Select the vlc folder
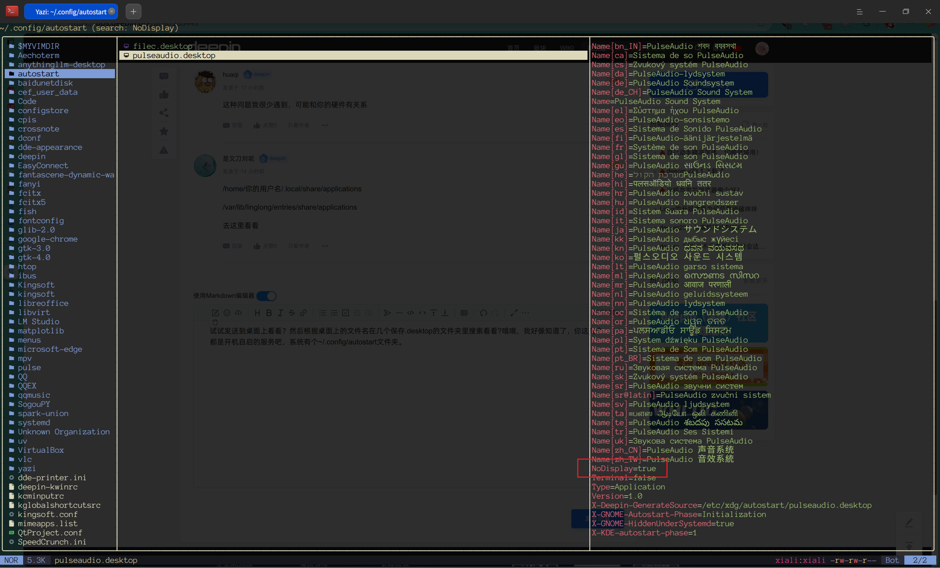Viewport: 940px width, 568px height. click(60, 459)
